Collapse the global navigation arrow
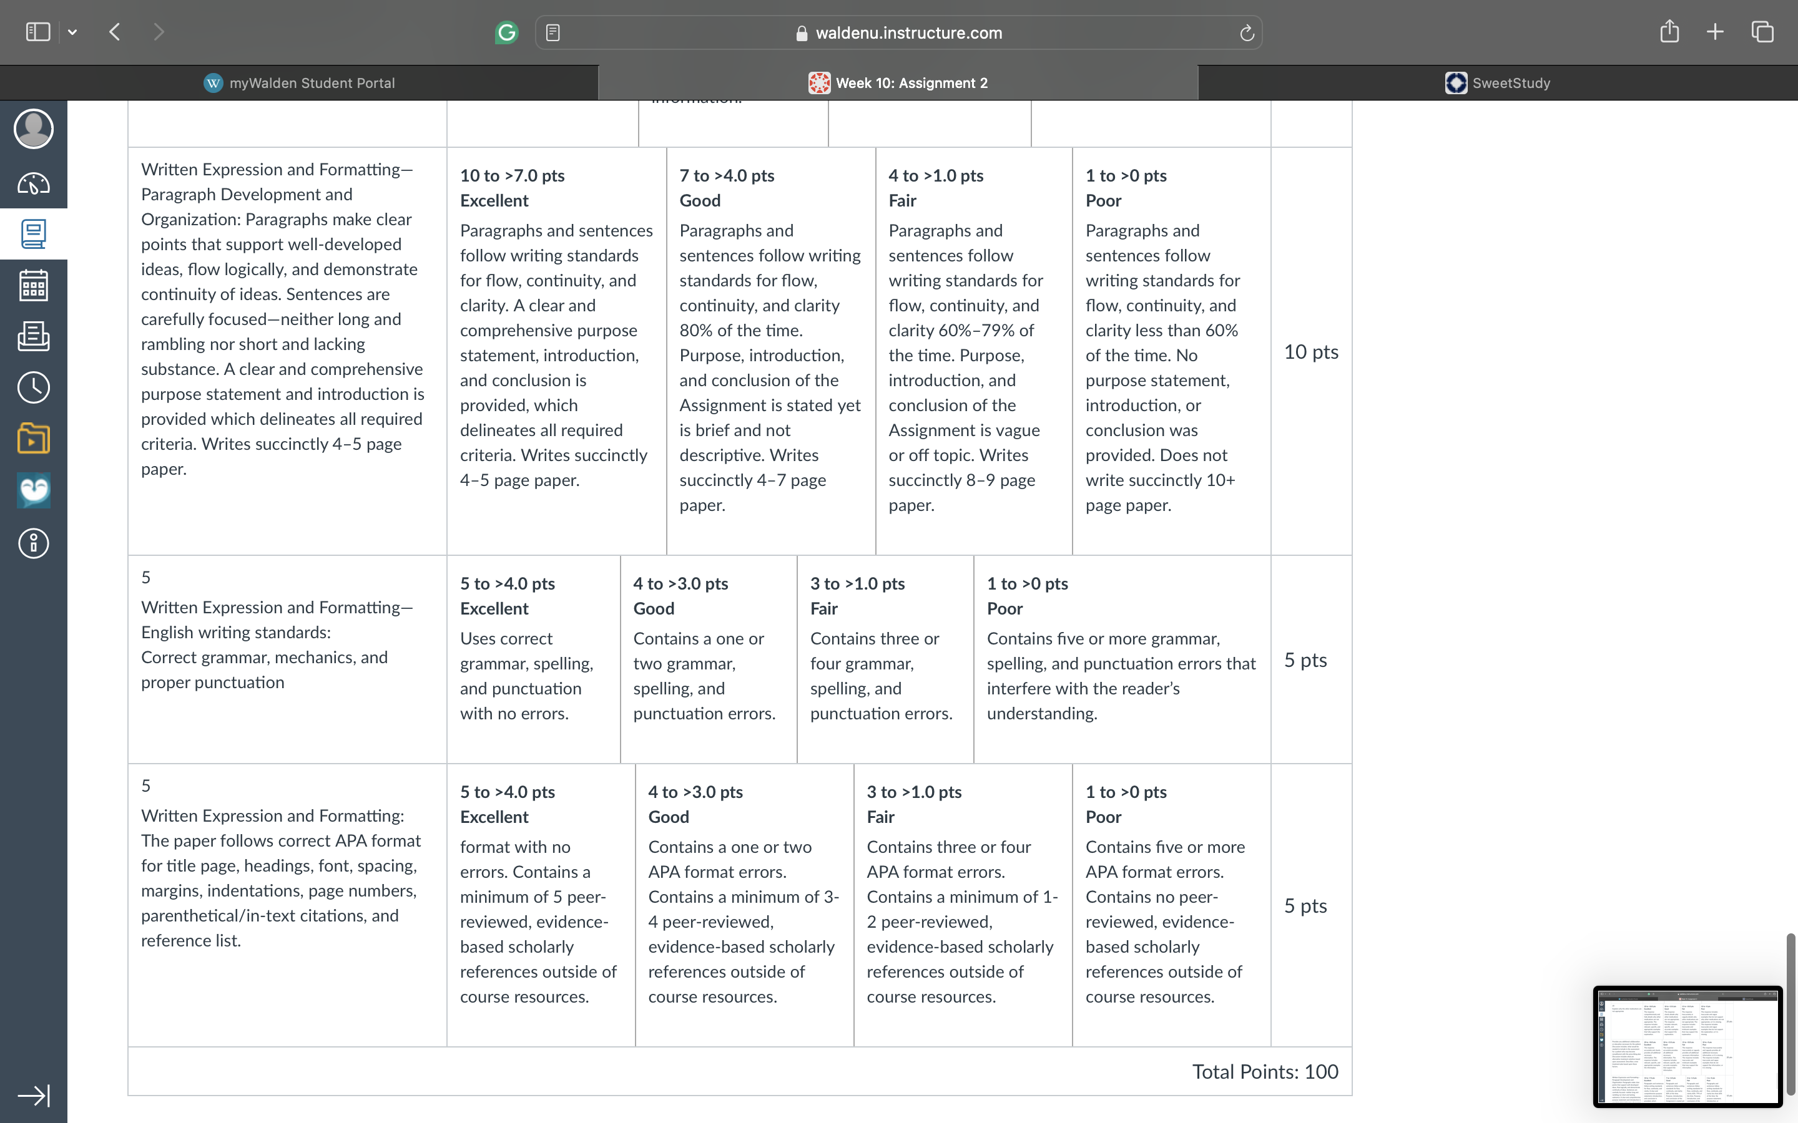The width and height of the screenshot is (1798, 1123). click(x=34, y=1096)
